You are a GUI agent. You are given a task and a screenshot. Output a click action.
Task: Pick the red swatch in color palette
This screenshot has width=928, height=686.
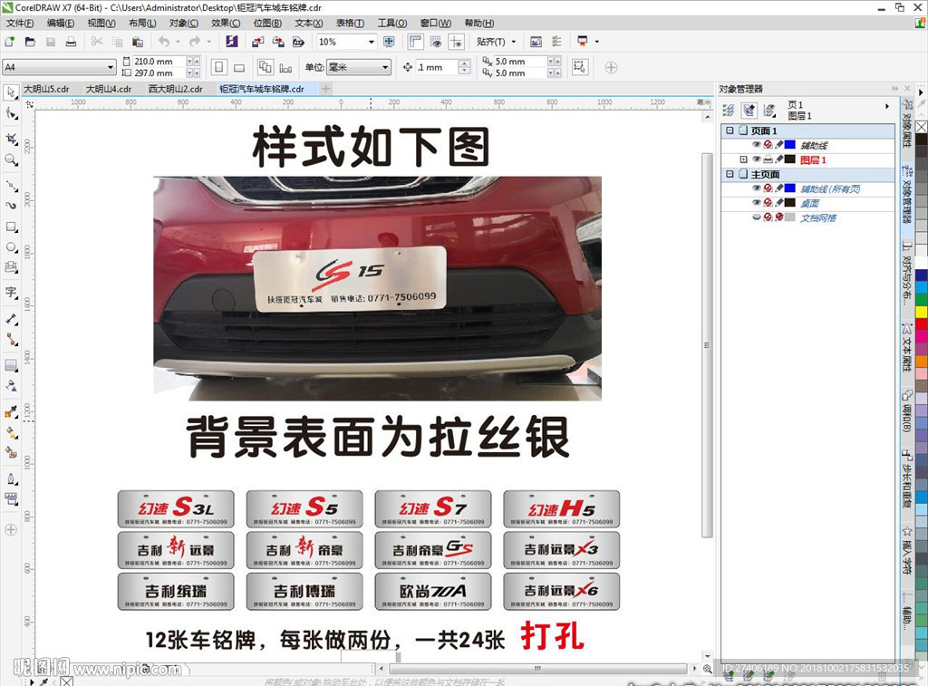pos(922,324)
